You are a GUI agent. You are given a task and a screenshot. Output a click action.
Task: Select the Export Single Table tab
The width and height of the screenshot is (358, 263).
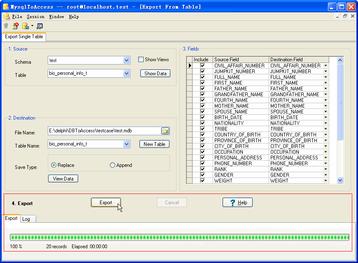24,37
